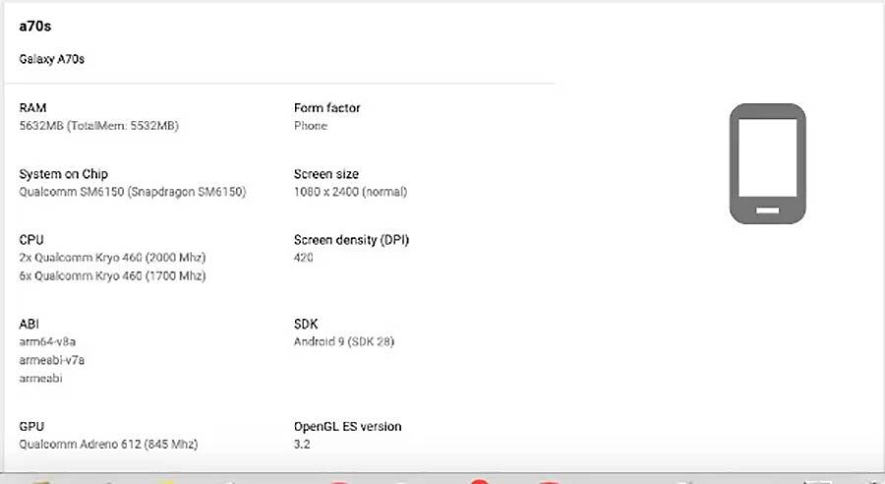This screenshot has height=484, width=885.
Task: Click the Screen density (DPI) label
Action: [351, 240]
